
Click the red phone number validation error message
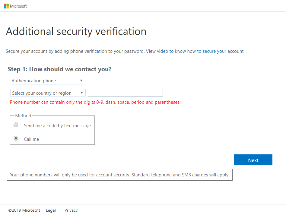[95, 102]
